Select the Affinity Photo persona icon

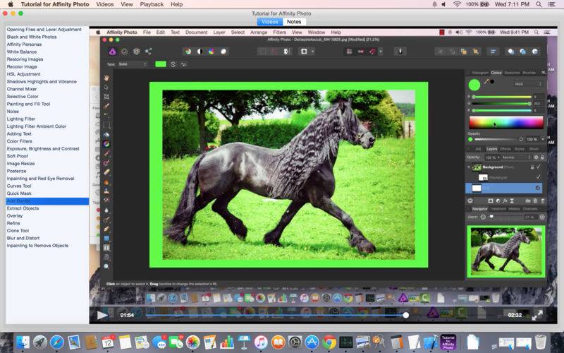point(112,52)
